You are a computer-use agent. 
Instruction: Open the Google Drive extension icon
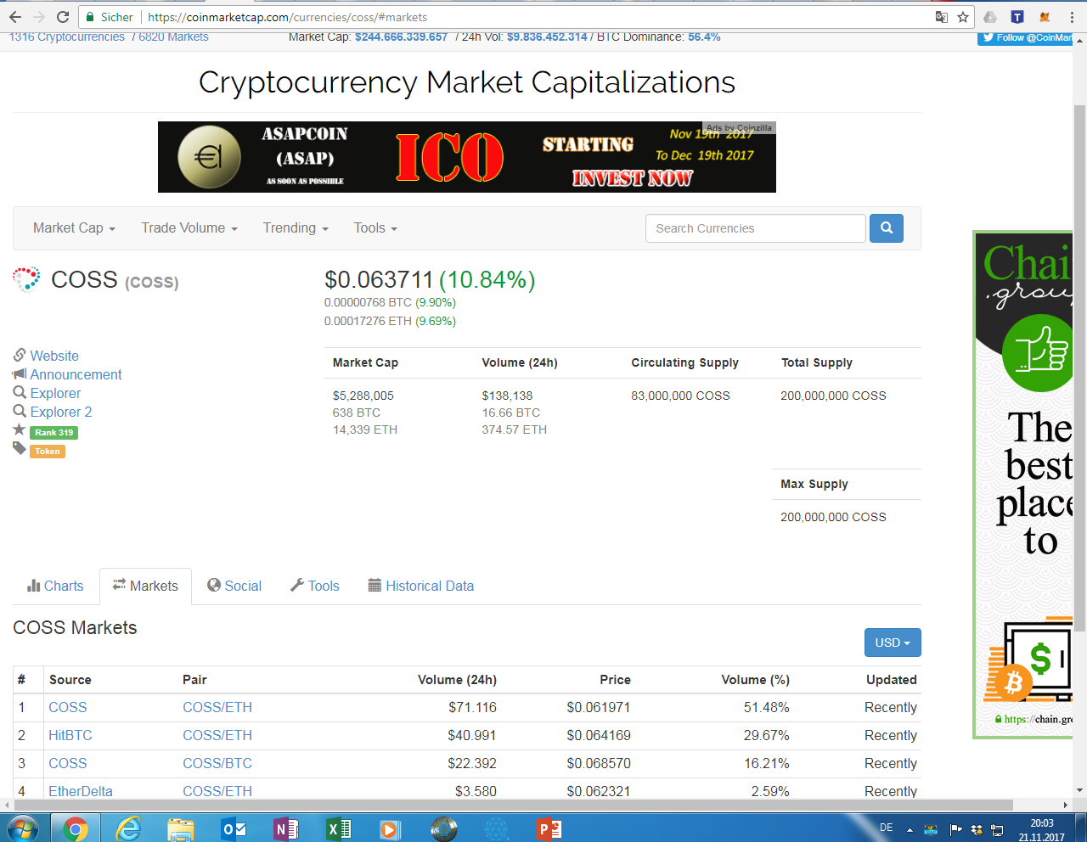pos(990,17)
